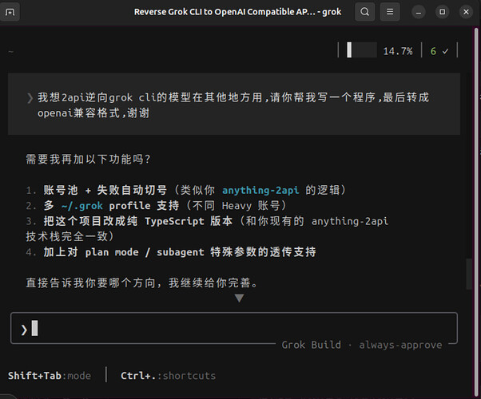Open the hamburger menu in title bar
The height and width of the screenshot is (399, 481).
coord(390,12)
